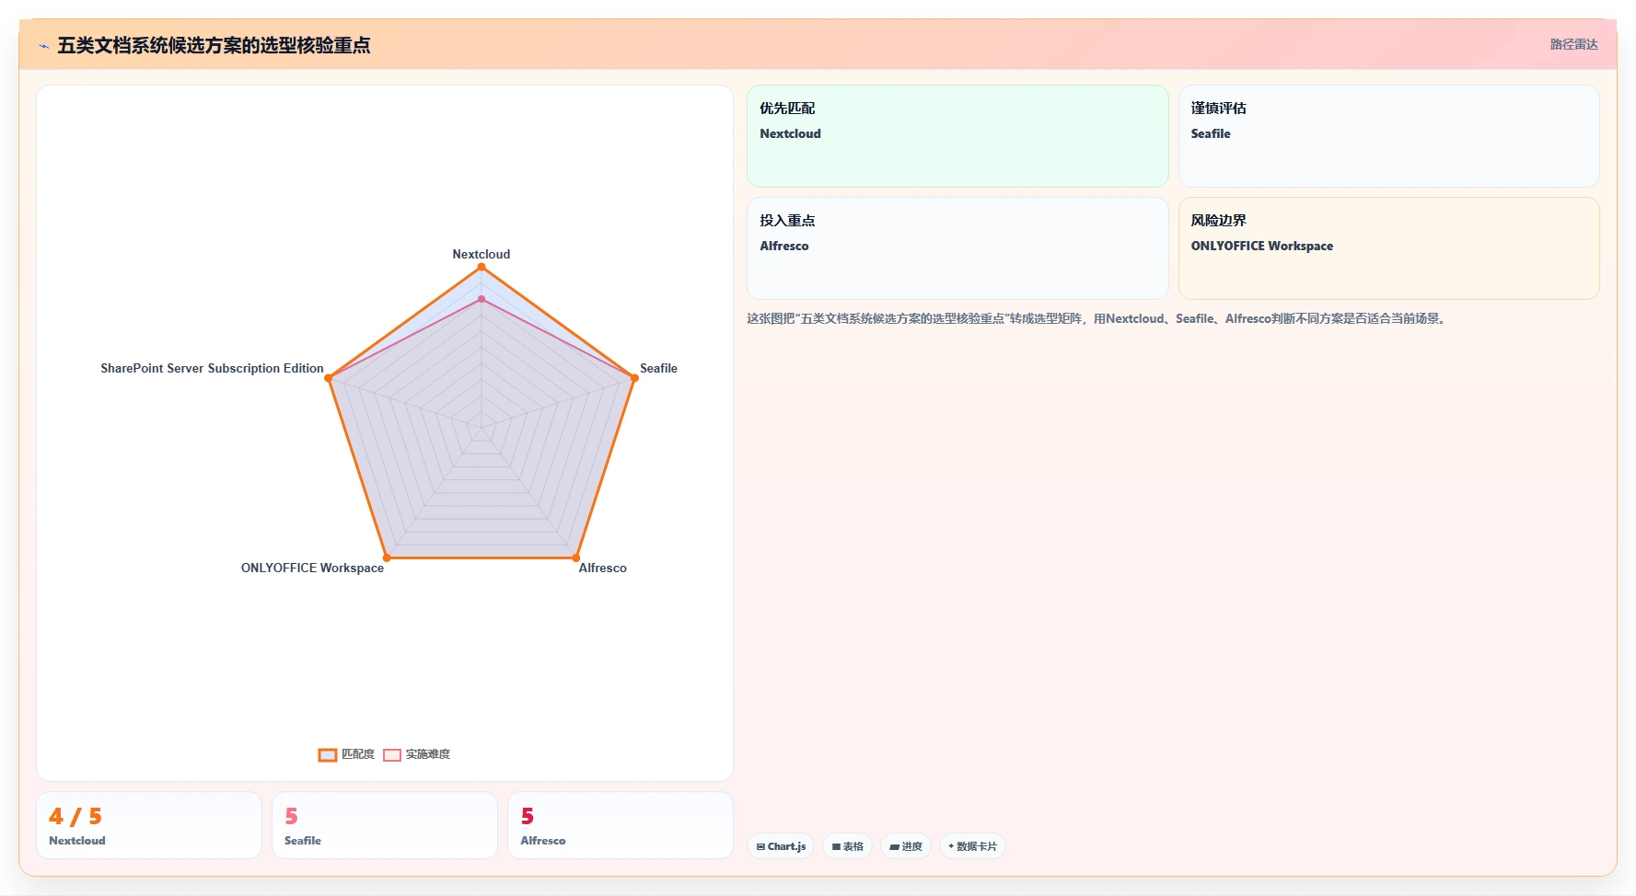Click the orange 匹配度 legend color box

[x=328, y=755]
